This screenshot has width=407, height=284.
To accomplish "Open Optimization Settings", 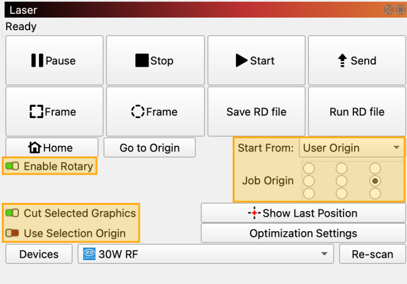I will pyautogui.click(x=303, y=233).
